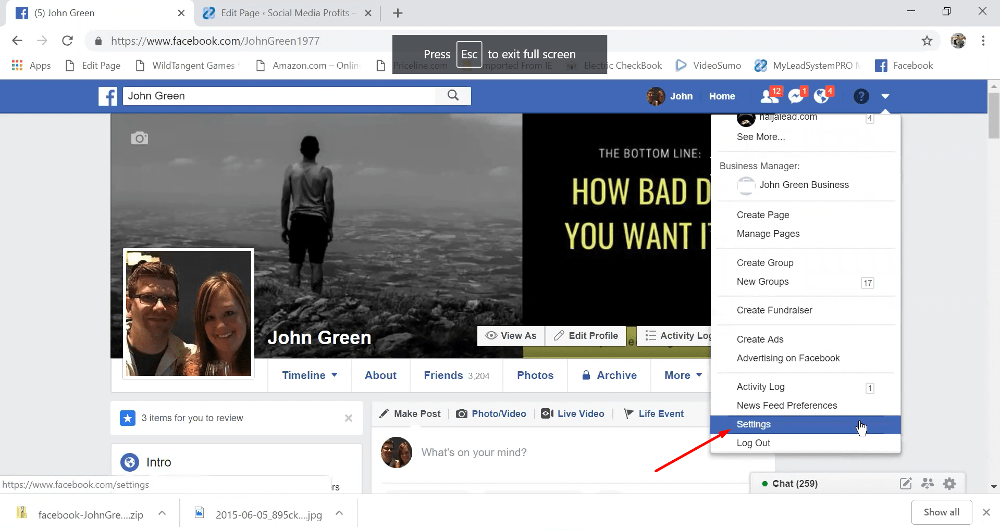Select News Feed Preferences menu item
Image resolution: width=1000 pixels, height=530 pixels.
[x=805, y=406]
